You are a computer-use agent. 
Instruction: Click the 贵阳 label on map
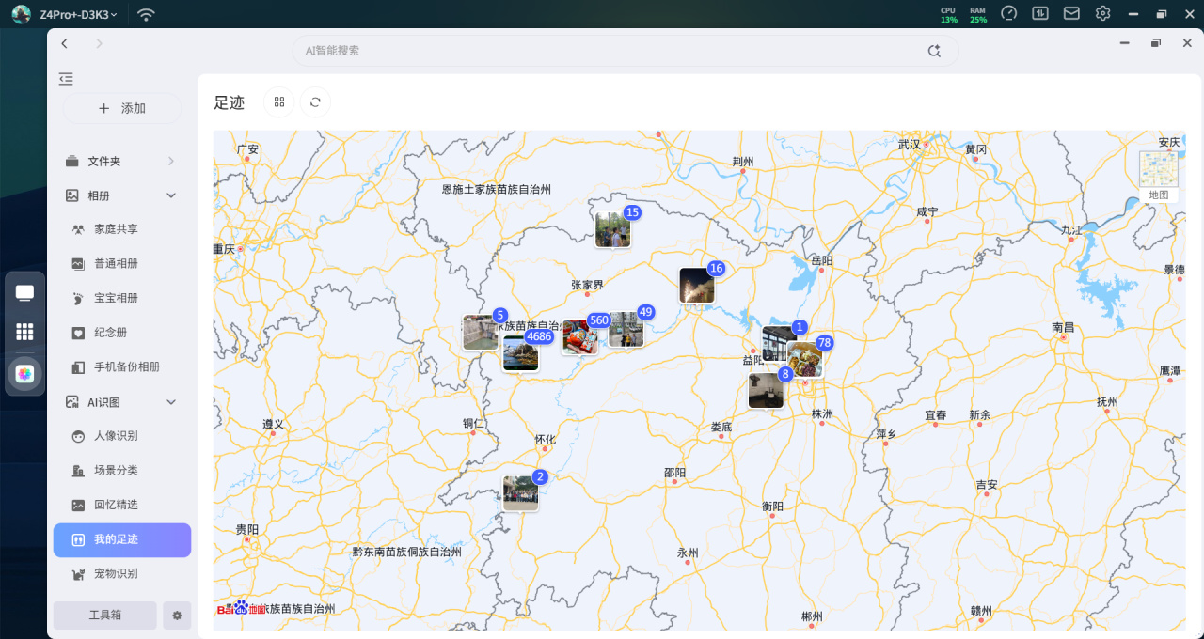pos(246,529)
